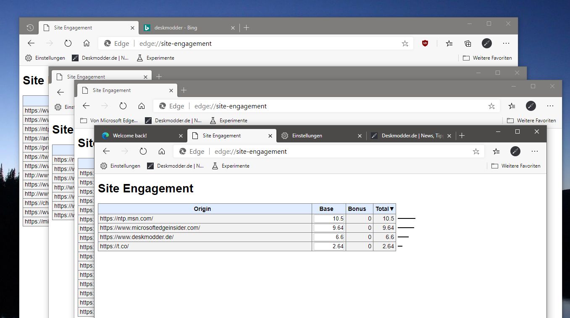Open three-dot menu in third Edge window
Viewport: 570px width, 318px height.
pos(550,106)
